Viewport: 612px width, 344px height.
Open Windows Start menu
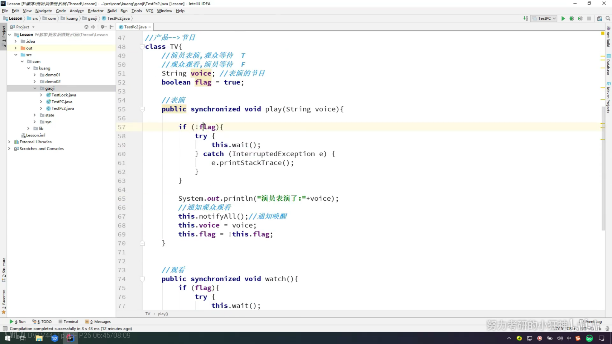pyautogui.click(x=7, y=338)
